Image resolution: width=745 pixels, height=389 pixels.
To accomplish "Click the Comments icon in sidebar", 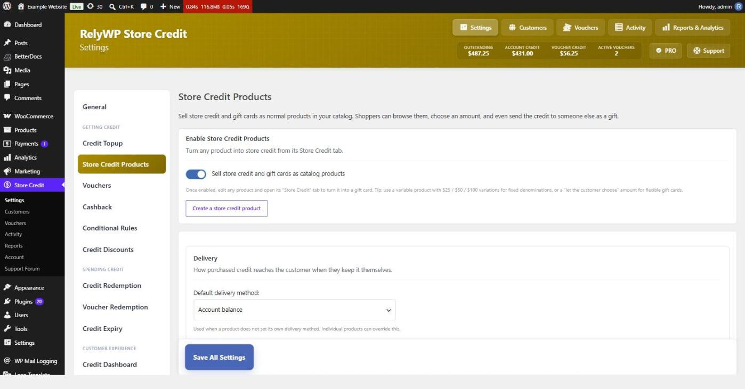I will (7, 98).
